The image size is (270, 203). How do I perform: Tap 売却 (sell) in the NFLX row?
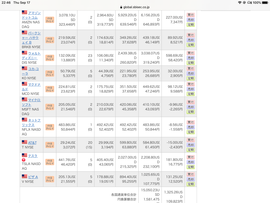pos(191,127)
